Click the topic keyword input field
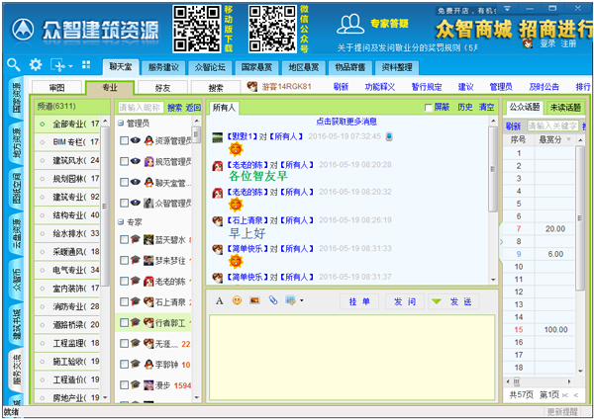The height and width of the screenshot is (419, 594). tap(553, 126)
